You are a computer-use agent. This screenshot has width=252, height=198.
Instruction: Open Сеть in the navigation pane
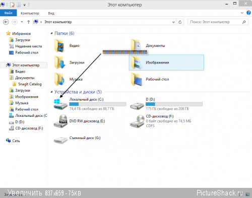tap(16, 141)
